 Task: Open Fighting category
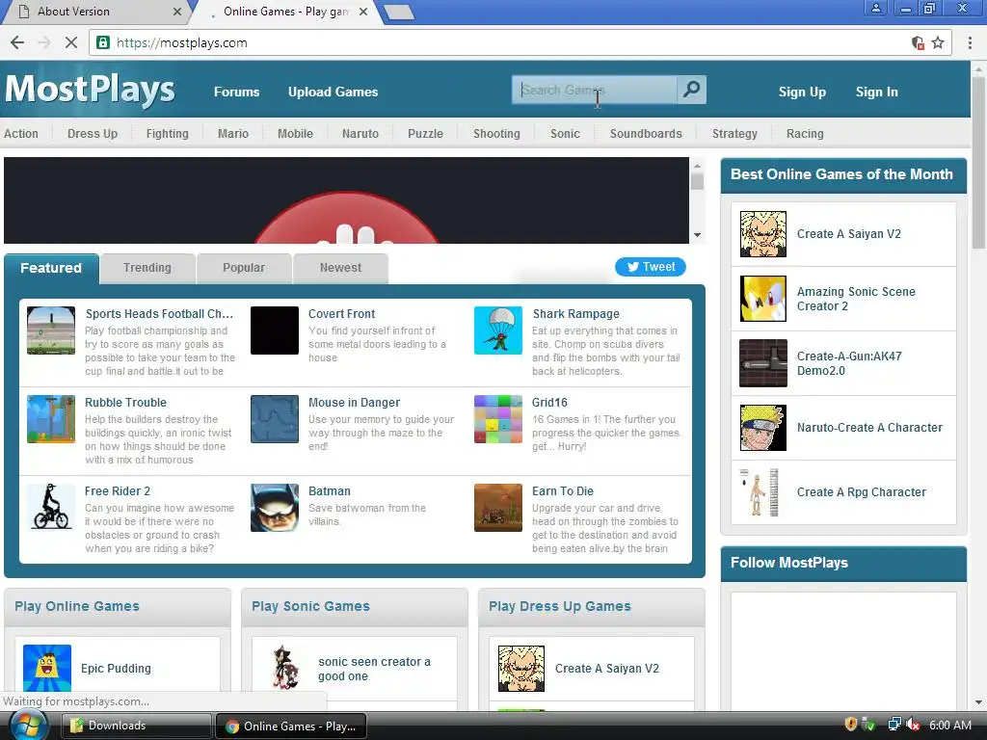[168, 133]
